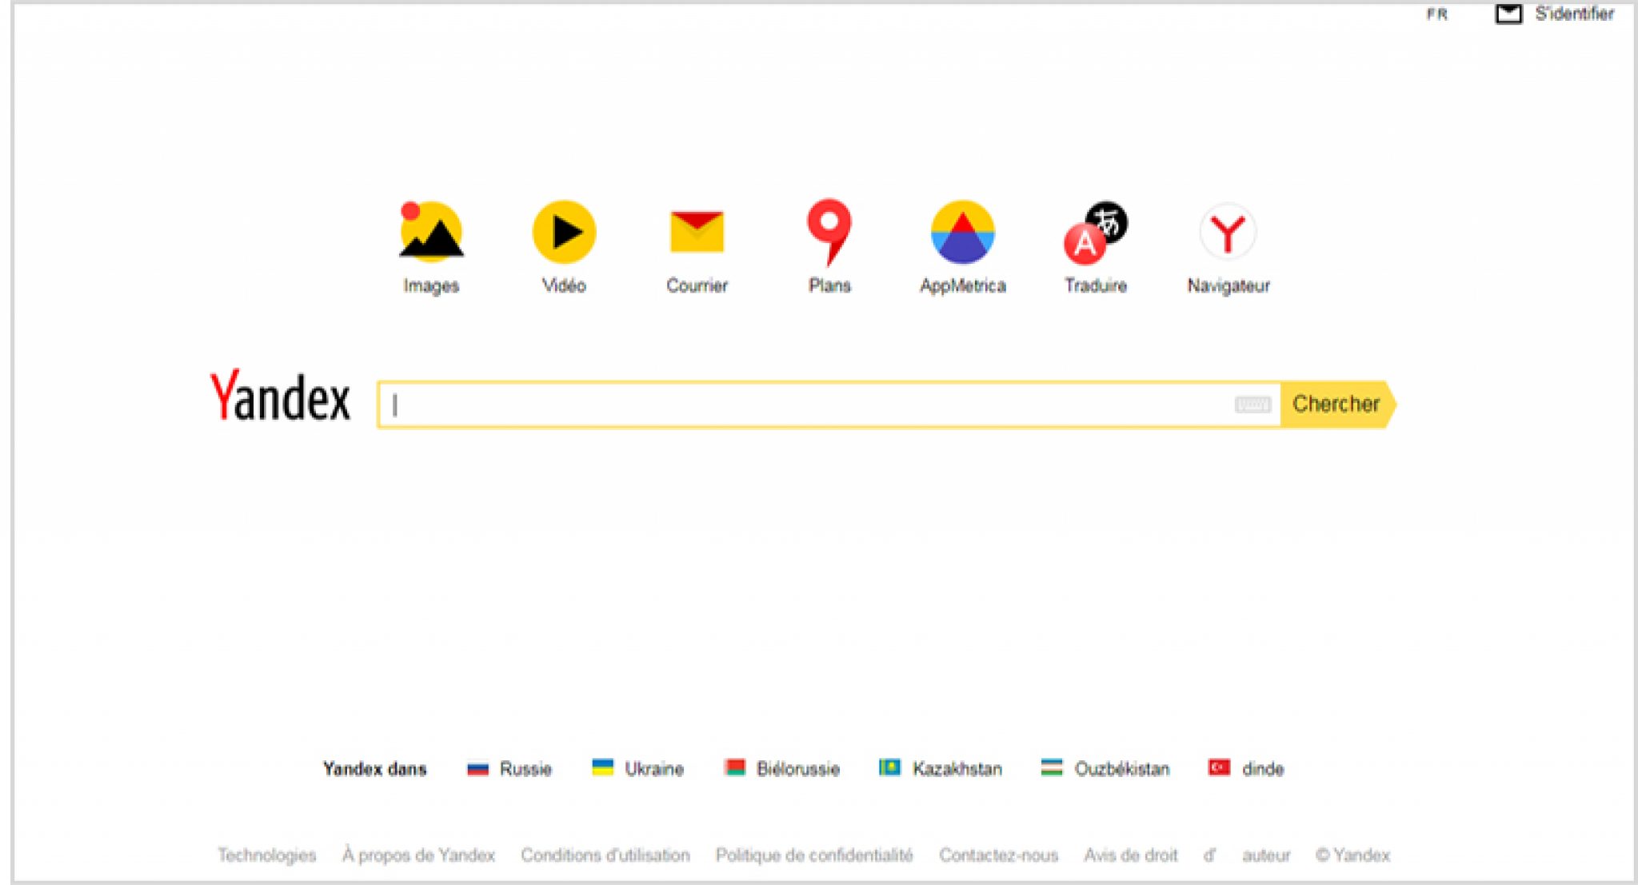Open Politique de confidentialité link

pos(814,855)
